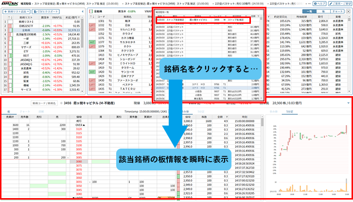Open the 銘柄リスト追加 dropdown
The height and width of the screenshot is (202, 353).
16,12
